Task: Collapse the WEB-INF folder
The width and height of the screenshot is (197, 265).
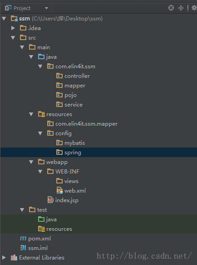Action: (x=40, y=172)
